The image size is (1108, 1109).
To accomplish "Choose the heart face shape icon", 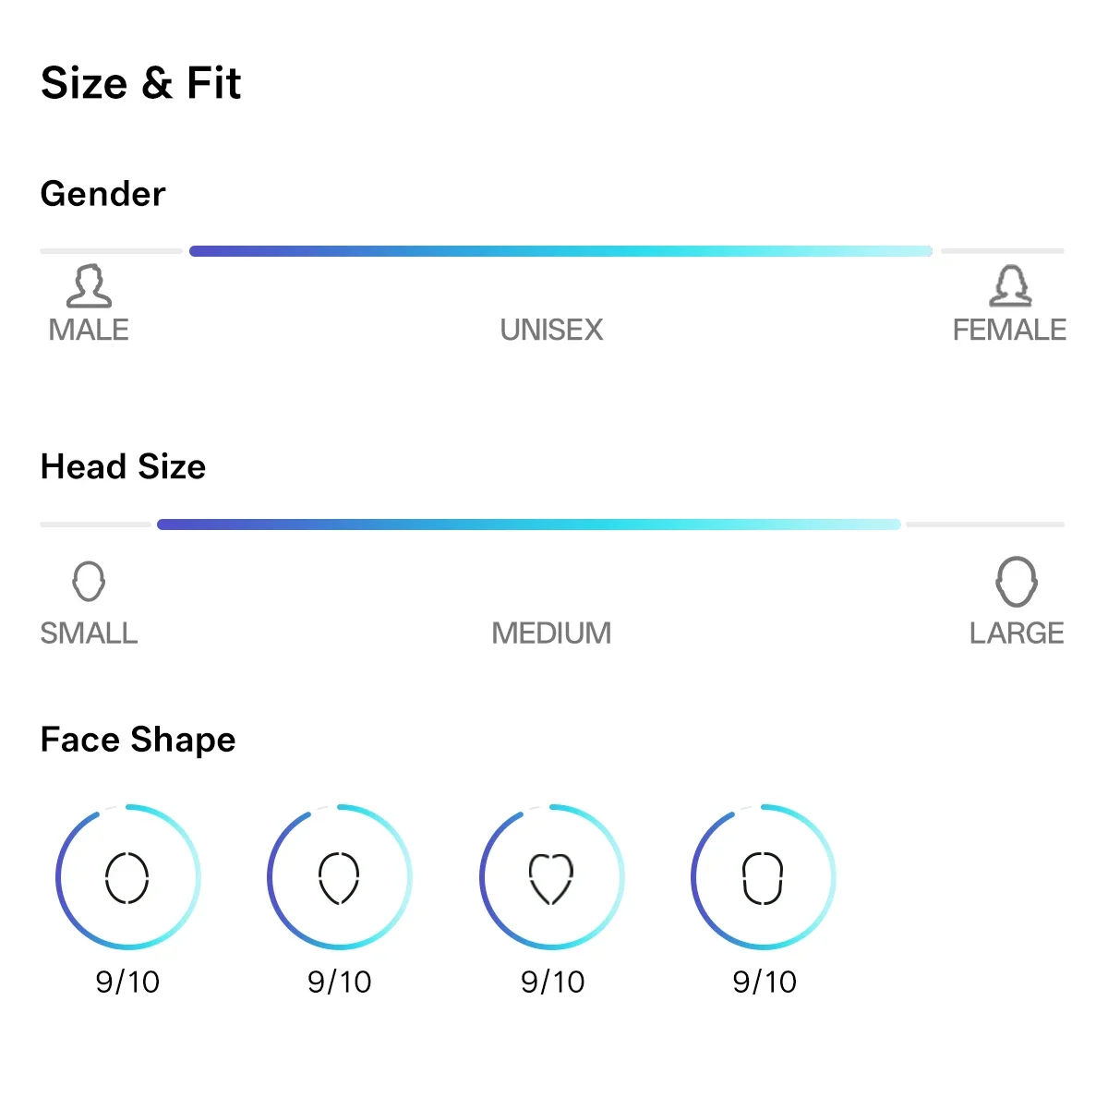I will (551, 878).
